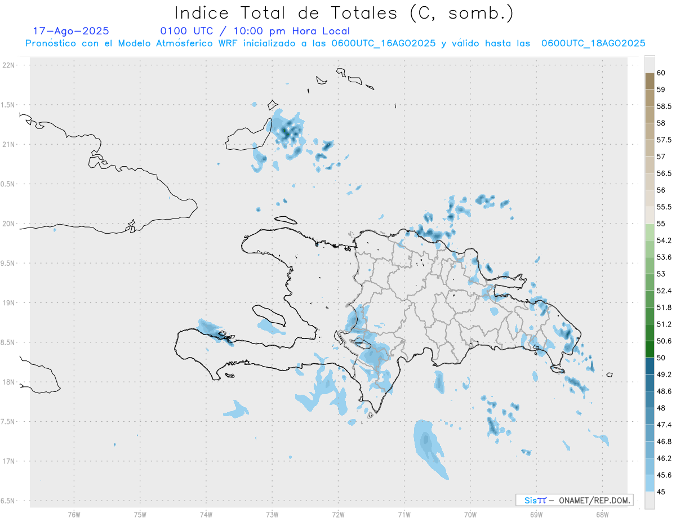Click the colorbar value '49.2'
Image resolution: width=676 pixels, height=522 pixels.
(x=664, y=374)
